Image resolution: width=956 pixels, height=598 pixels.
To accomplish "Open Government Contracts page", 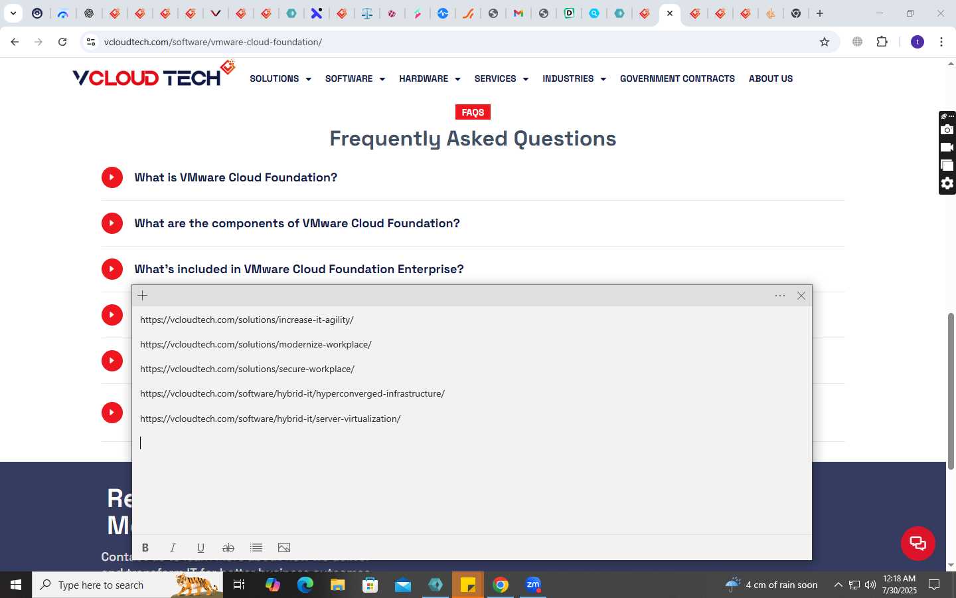I will (677, 78).
